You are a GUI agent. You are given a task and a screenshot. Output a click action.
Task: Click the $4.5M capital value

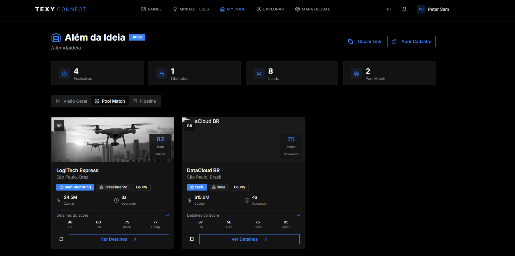coord(70,197)
